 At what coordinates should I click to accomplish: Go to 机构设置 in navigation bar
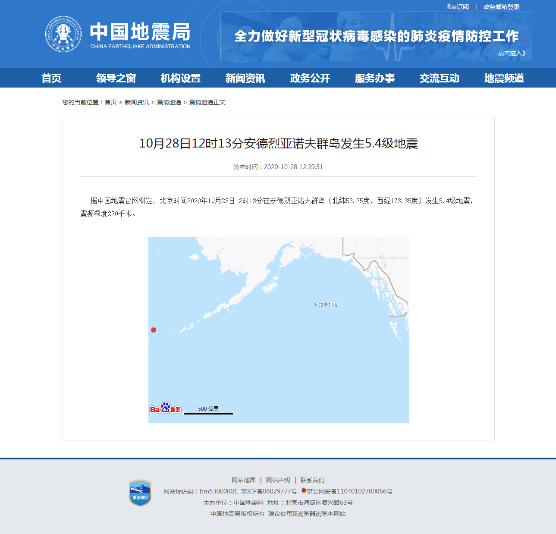point(181,78)
